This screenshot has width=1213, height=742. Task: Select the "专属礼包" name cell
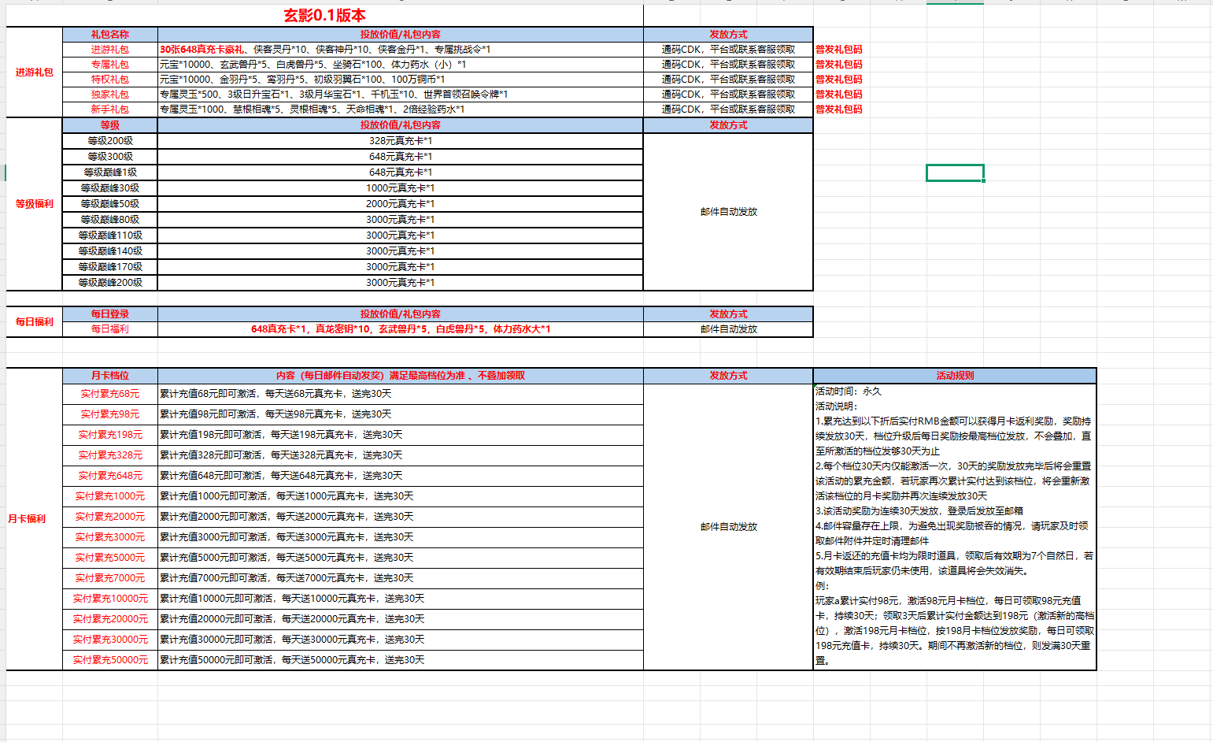[109, 65]
